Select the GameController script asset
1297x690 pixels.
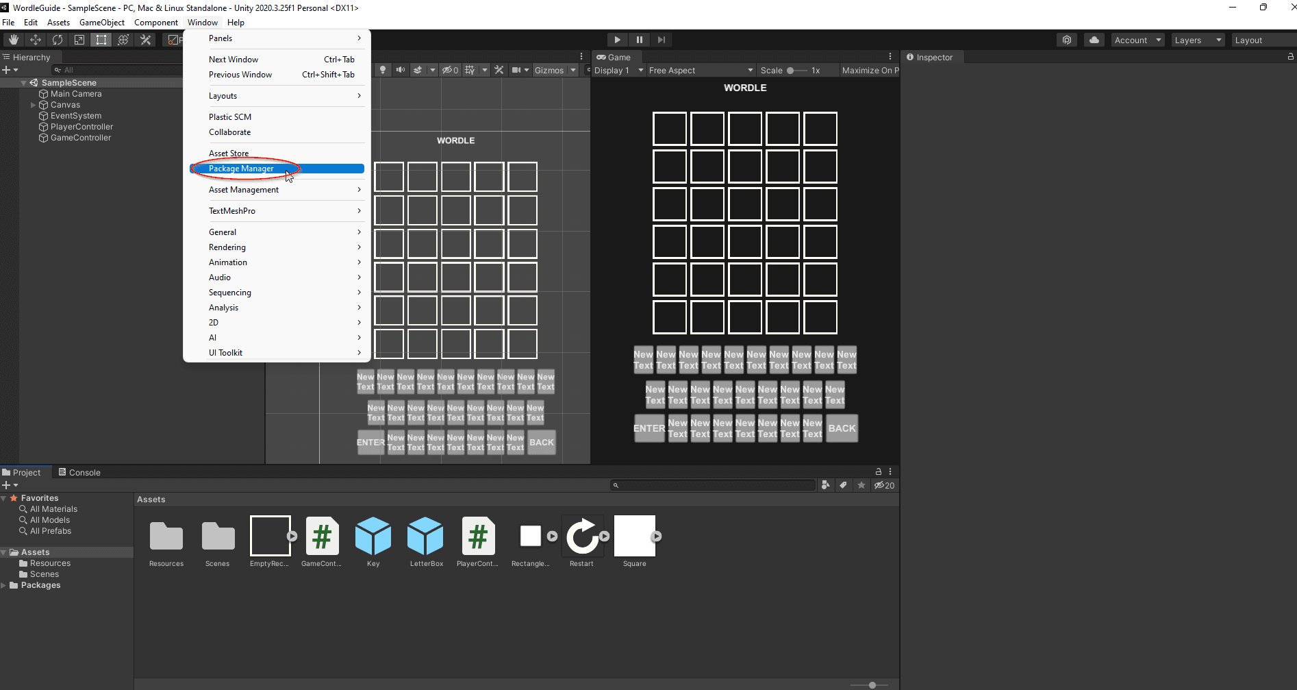322,542
